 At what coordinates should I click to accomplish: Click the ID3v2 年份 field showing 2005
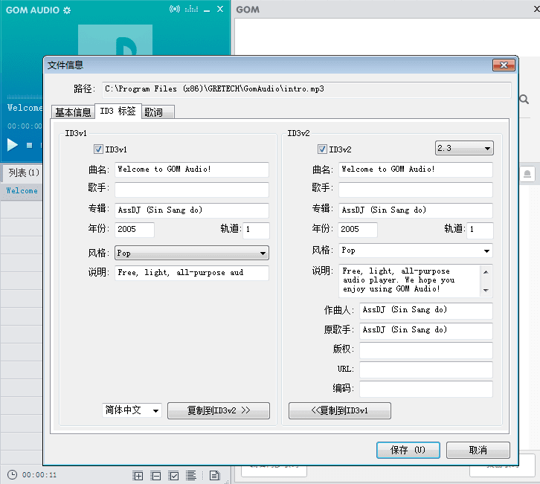(358, 230)
